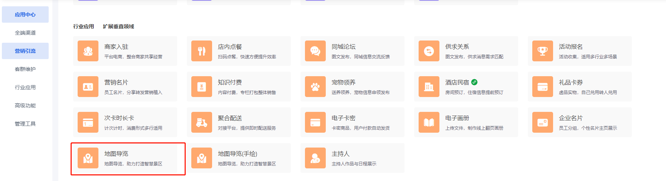
Task: Click description 上传文件，制作线上翻页画册
Action: click(474, 128)
